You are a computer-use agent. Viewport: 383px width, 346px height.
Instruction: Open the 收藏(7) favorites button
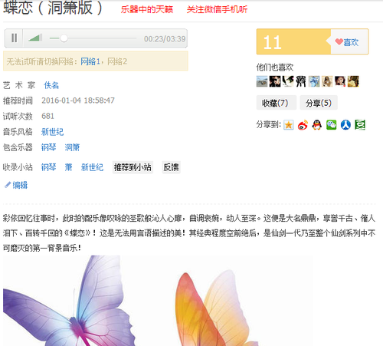point(276,103)
